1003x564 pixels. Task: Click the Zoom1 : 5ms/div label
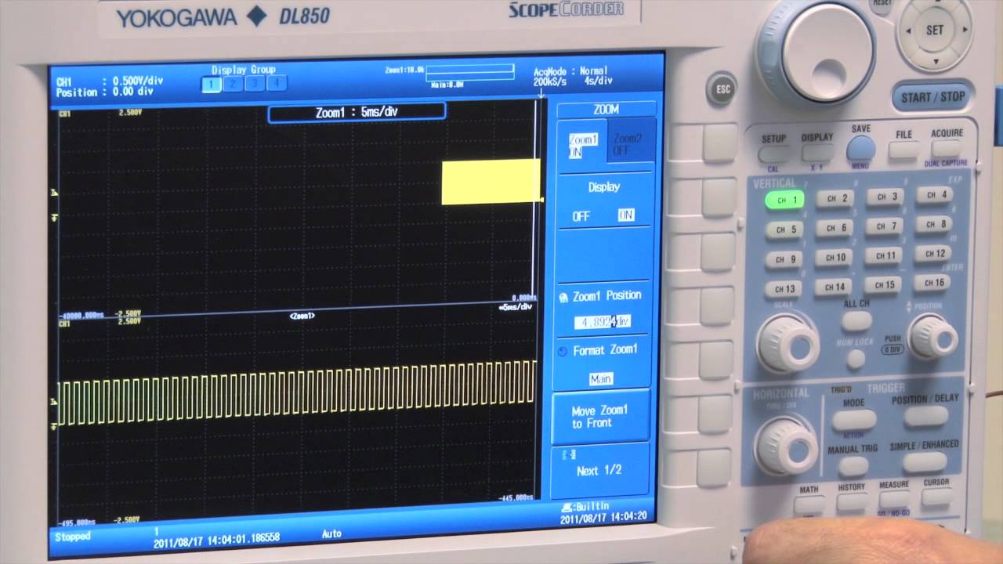357,112
